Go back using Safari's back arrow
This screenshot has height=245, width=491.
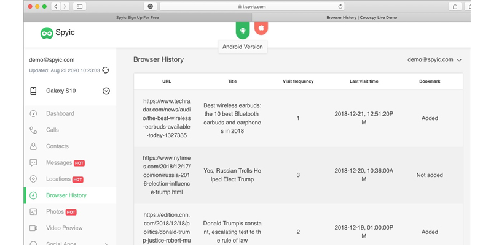tap(56, 6)
